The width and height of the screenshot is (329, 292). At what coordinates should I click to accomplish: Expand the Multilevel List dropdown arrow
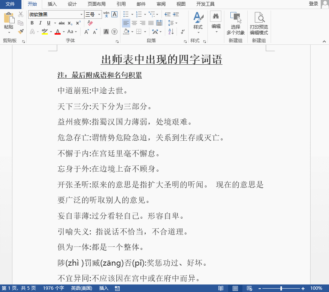(157, 14)
